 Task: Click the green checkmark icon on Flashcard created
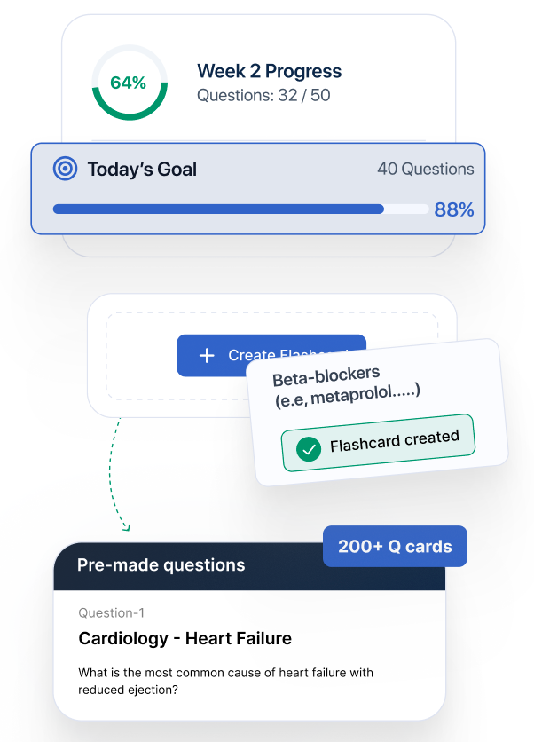click(x=308, y=449)
